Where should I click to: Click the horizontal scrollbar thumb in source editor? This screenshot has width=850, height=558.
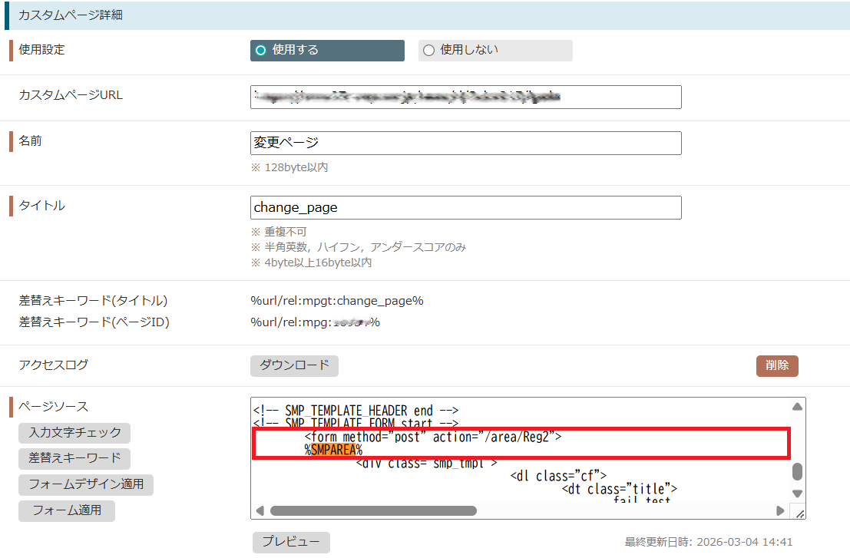pyautogui.click(x=373, y=511)
